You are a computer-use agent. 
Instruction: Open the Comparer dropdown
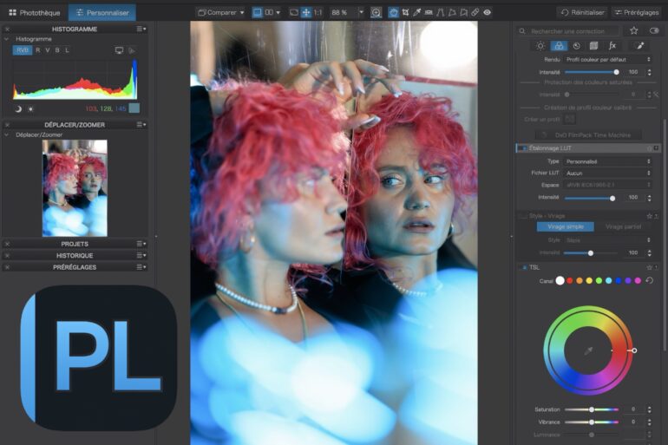[x=221, y=13]
